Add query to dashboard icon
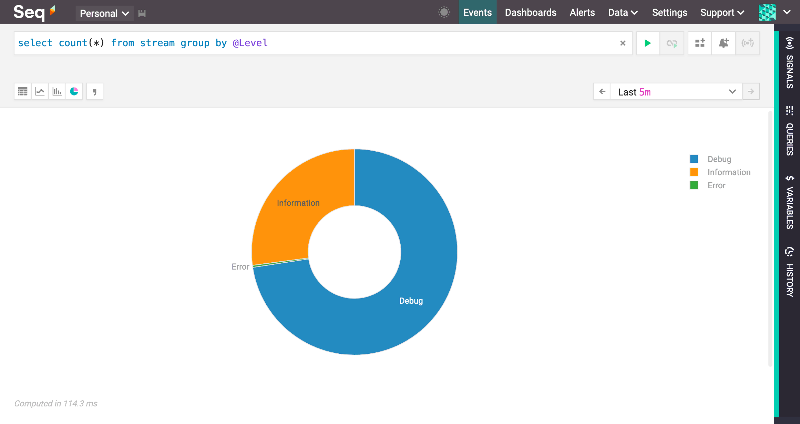This screenshot has height=424, width=800. point(700,43)
